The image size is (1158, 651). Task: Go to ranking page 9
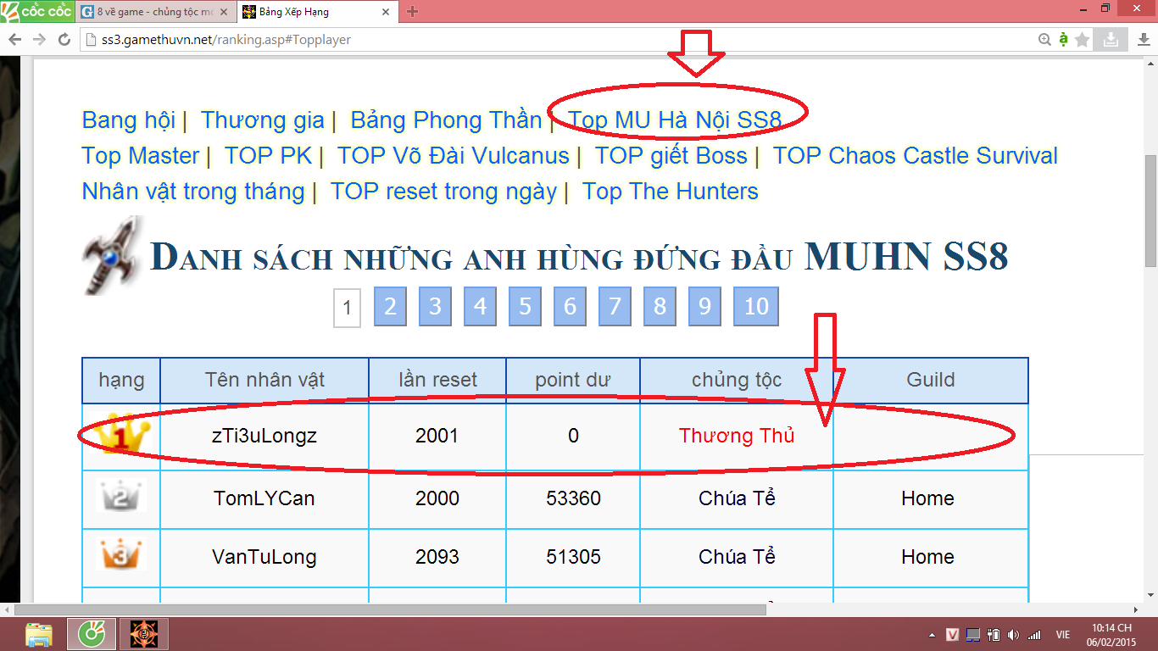click(x=704, y=307)
